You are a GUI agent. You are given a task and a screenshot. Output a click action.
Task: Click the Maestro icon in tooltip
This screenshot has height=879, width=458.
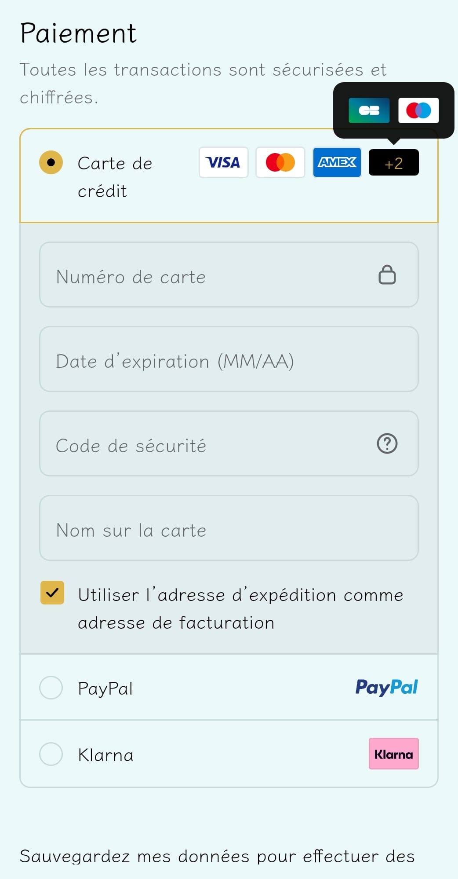point(418,110)
